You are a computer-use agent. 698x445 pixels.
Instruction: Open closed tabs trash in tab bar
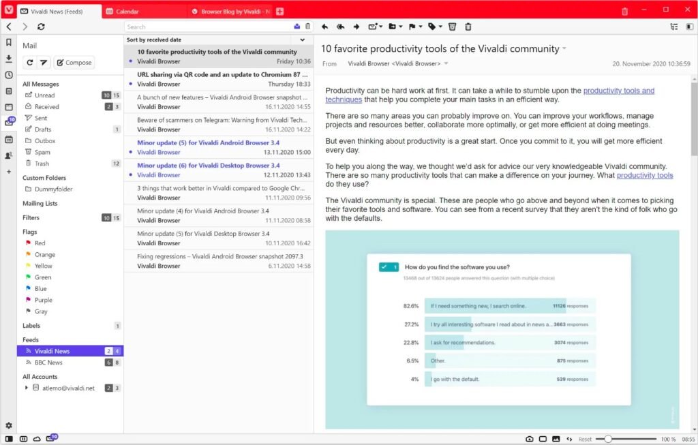(x=624, y=12)
